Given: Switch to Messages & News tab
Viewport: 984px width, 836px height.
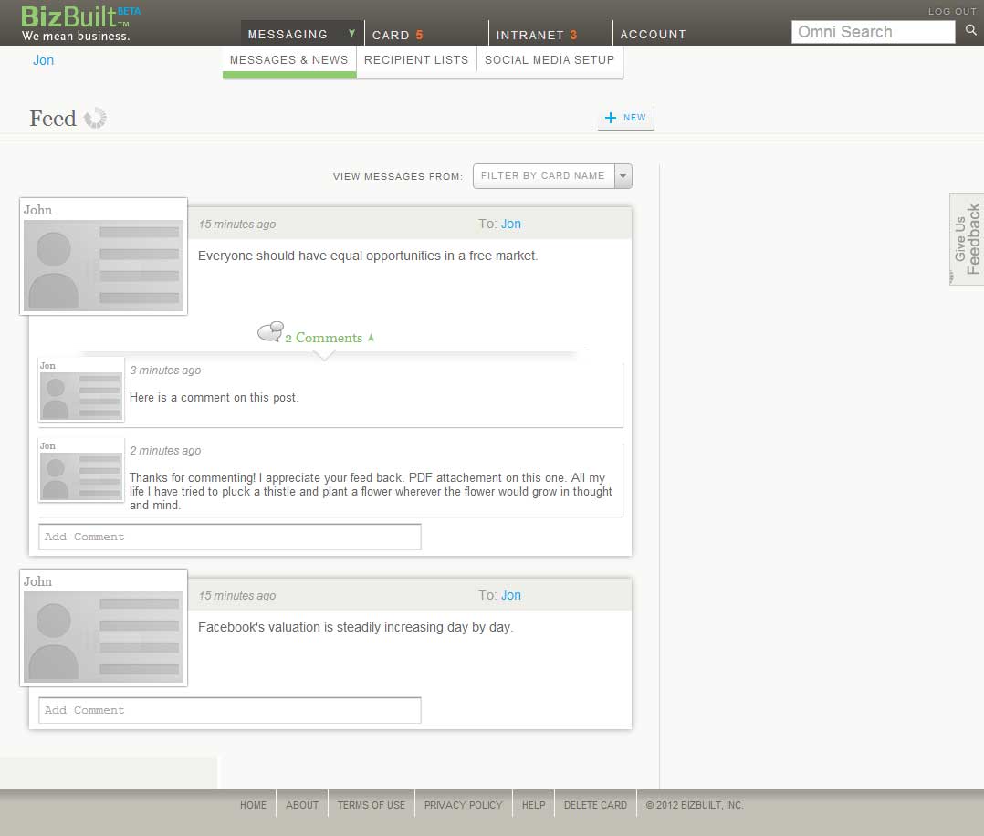Looking at the screenshot, I should pyautogui.click(x=289, y=61).
